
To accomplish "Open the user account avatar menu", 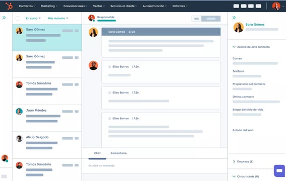I will coord(276,6).
